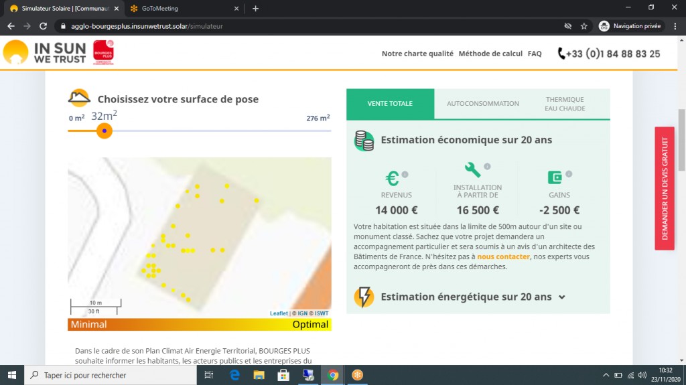686x385 pixels.
Task: Bookmark this page with the star icon
Action: [x=584, y=26]
